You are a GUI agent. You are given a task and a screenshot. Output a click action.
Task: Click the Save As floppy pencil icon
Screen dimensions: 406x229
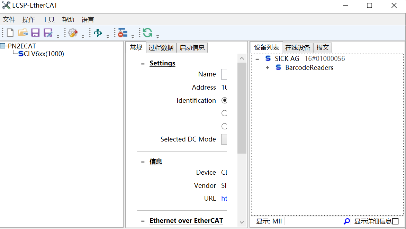click(48, 33)
